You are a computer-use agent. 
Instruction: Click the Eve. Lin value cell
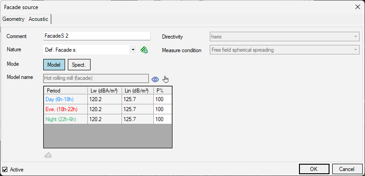click(137, 109)
